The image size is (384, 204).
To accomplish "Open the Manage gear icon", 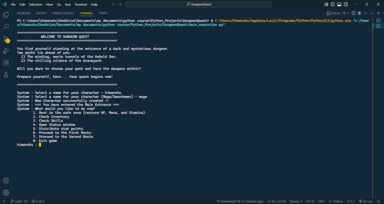I will [x=6, y=193].
